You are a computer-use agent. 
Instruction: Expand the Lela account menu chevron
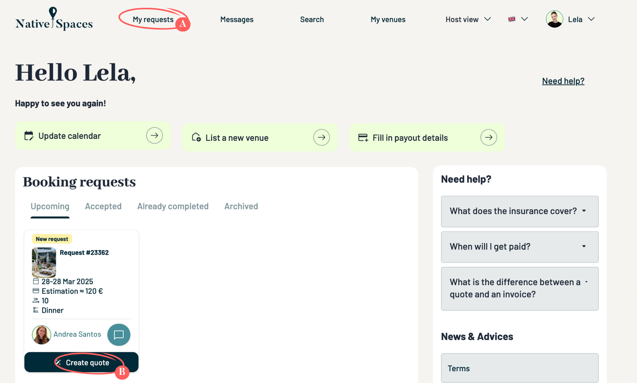591,19
